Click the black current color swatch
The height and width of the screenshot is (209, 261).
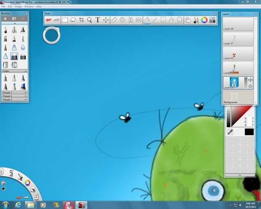point(249,132)
